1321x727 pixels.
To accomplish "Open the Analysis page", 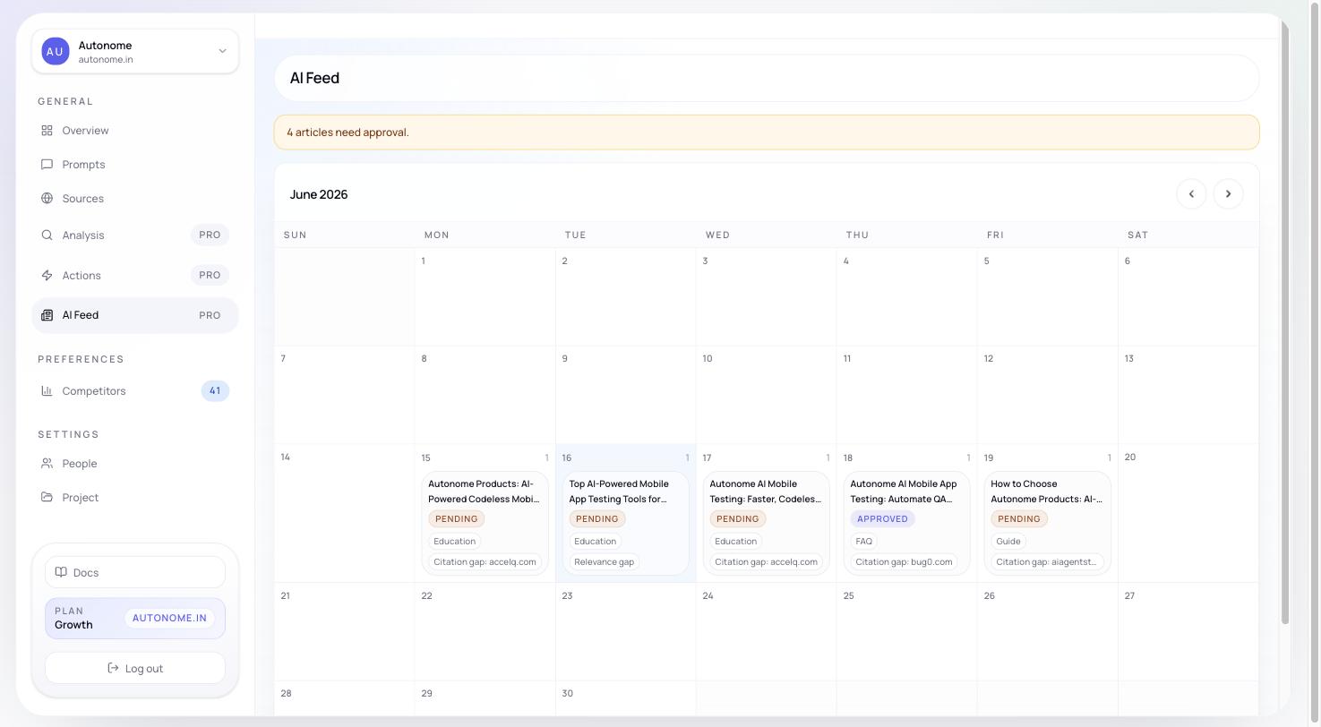I will pos(135,235).
